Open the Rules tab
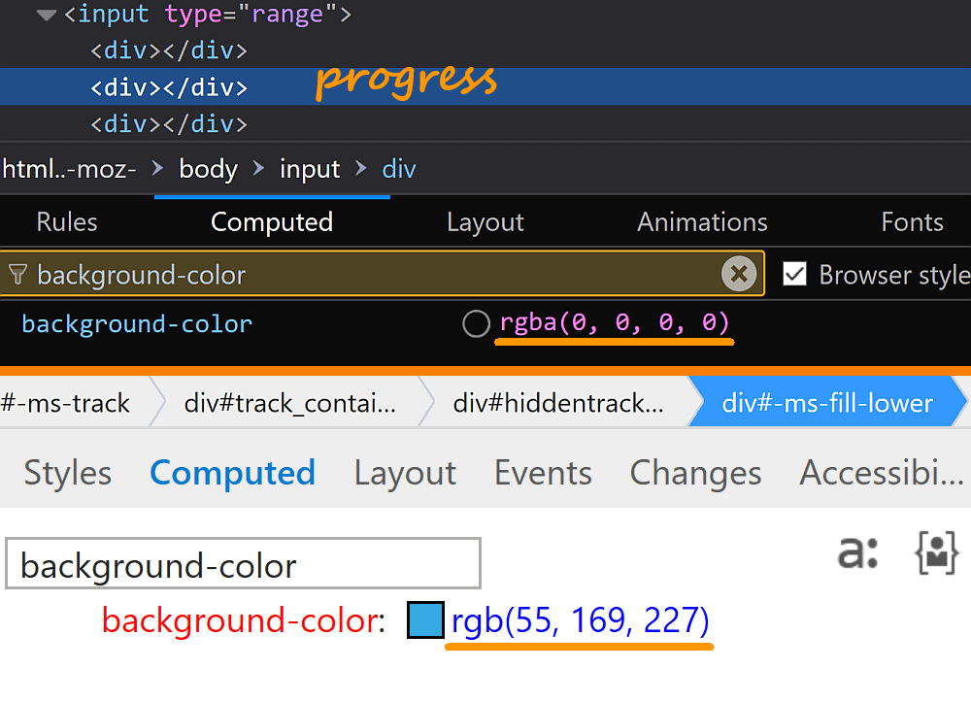The image size is (971, 702). click(67, 222)
